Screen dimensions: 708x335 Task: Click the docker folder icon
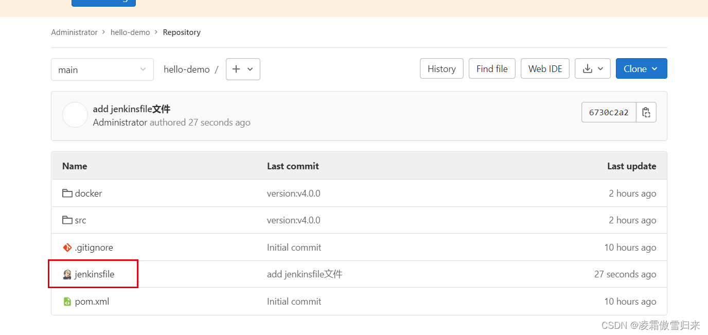67,193
